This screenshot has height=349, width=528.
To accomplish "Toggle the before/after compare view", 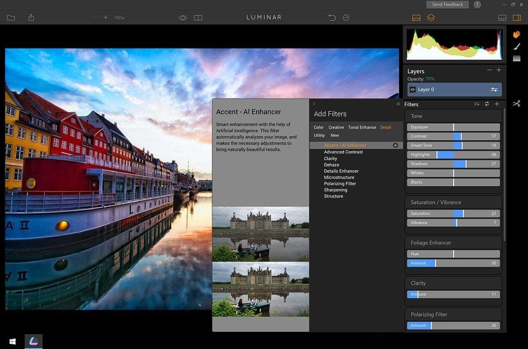I will pos(198,18).
